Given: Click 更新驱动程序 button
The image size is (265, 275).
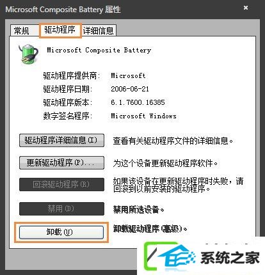Looking at the screenshot, I should 61,162.
